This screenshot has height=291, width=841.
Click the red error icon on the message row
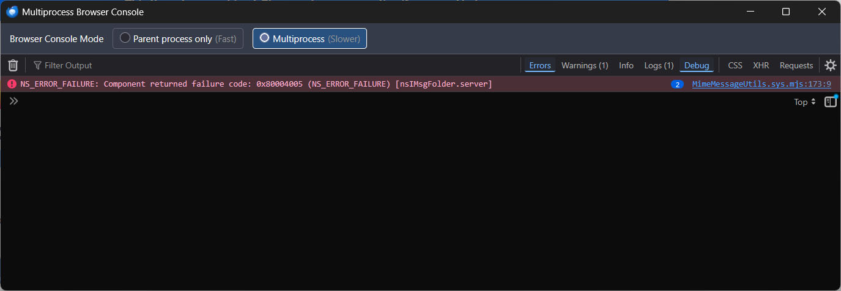pos(12,84)
